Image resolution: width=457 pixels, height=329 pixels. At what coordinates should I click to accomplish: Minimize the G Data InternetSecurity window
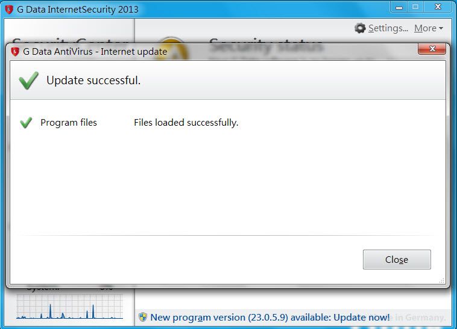click(x=399, y=7)
